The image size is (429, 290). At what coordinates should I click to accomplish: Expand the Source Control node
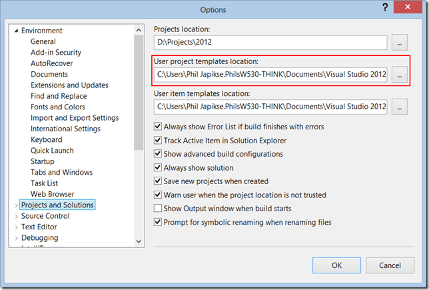click(16, 216)
